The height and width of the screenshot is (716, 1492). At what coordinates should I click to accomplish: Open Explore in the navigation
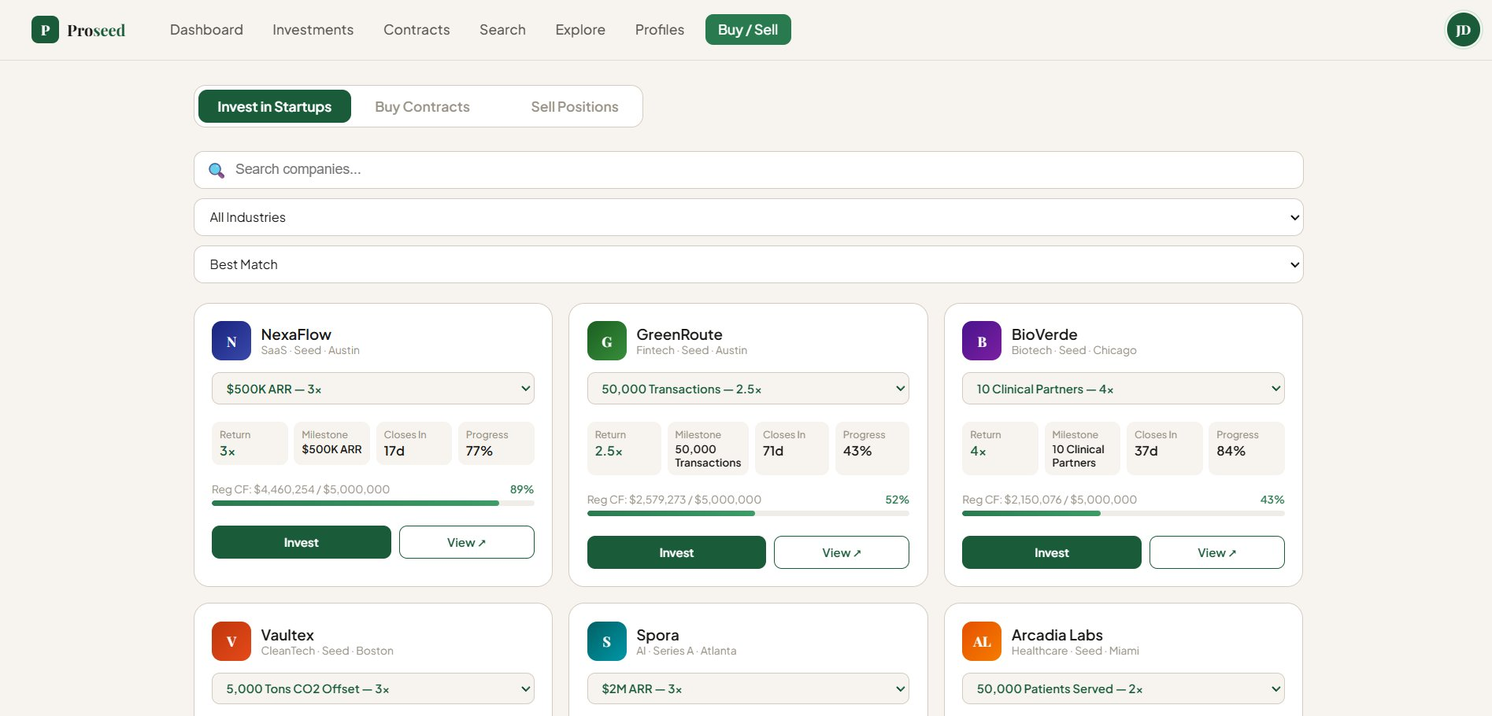point(580,30)
